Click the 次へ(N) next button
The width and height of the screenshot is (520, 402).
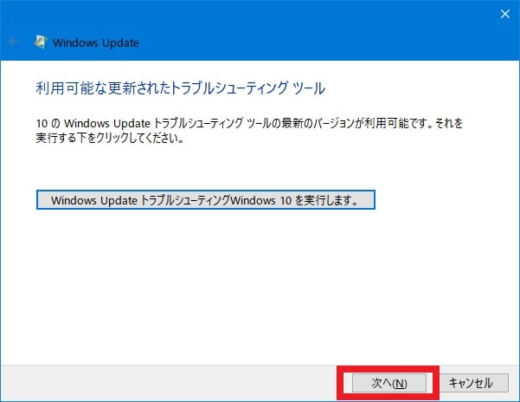tap(389, 383)
